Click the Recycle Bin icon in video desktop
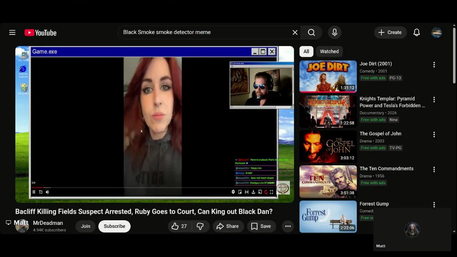 point(24,89)
